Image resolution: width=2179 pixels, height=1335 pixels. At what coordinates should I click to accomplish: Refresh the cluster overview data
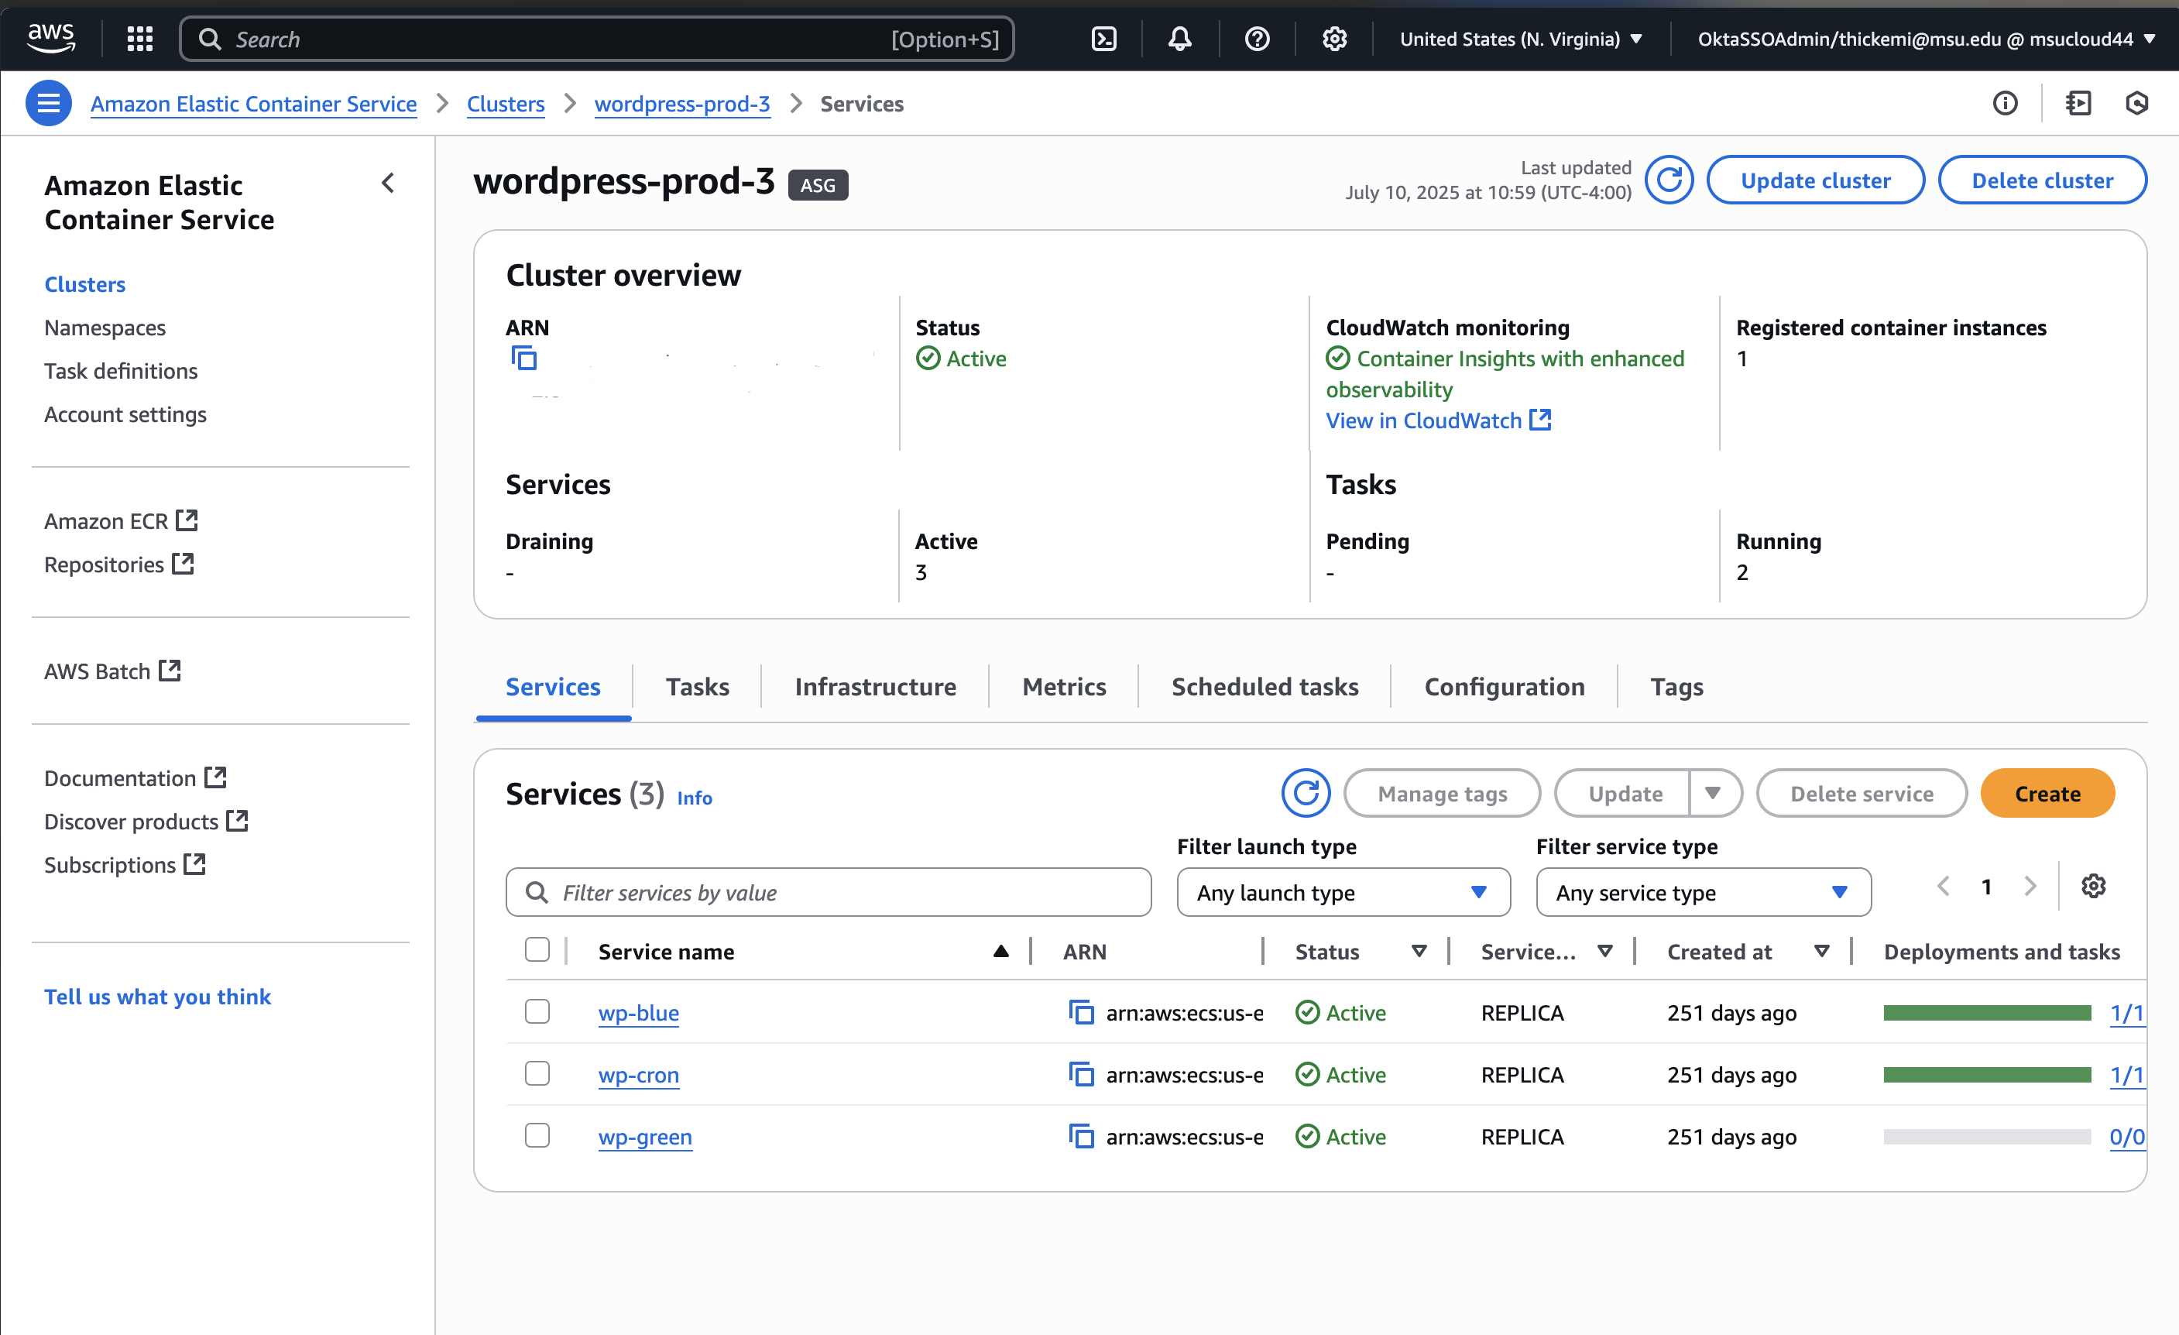point(1669,180)
